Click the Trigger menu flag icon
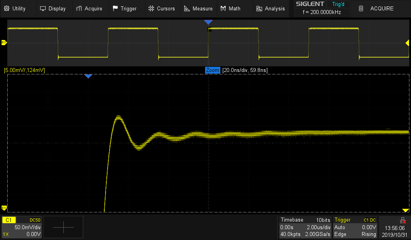The height and width of the screenshot is (240, 411). pyautogui.click(x=116, y=8)
